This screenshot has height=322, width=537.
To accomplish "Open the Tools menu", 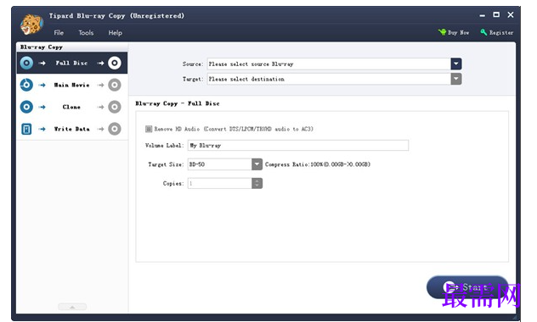I will tap(86, 33).
